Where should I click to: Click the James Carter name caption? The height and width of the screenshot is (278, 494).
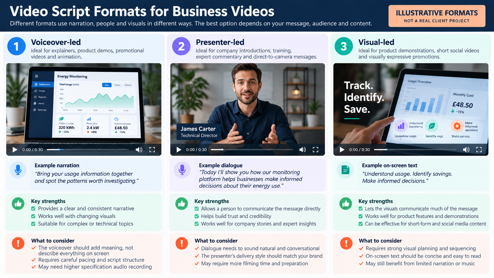point(198,129)
